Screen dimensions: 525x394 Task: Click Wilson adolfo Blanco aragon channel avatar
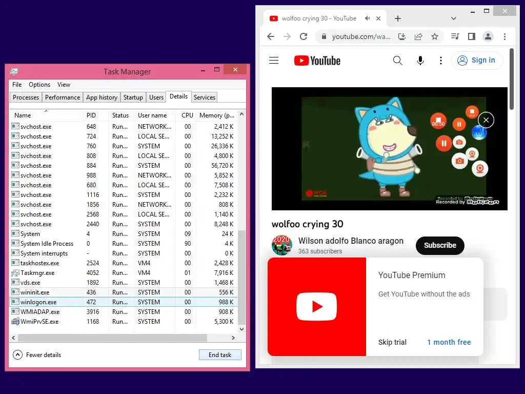tap(281, 245)
